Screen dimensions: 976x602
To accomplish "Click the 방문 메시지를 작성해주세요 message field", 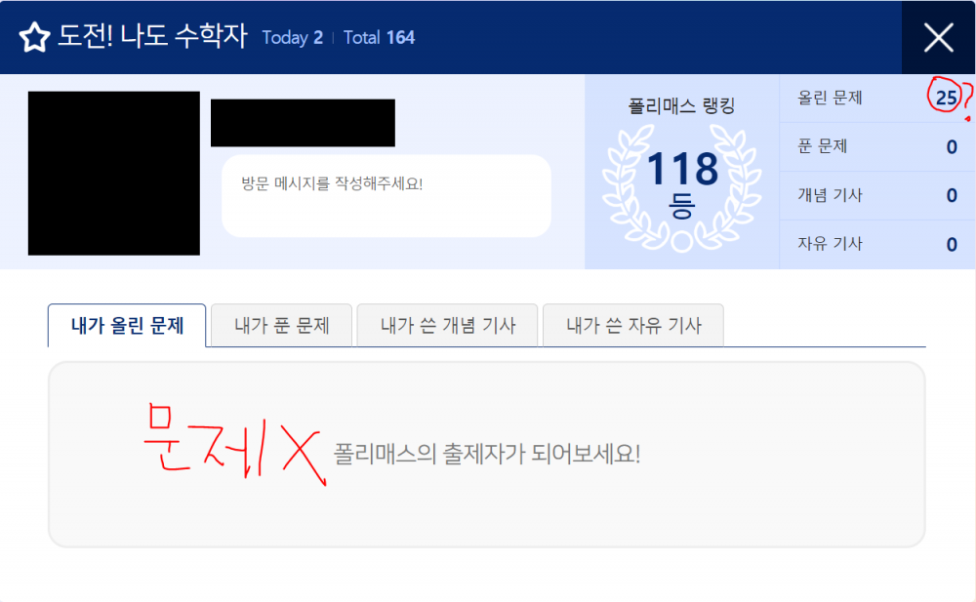I will tap(386, 196).
